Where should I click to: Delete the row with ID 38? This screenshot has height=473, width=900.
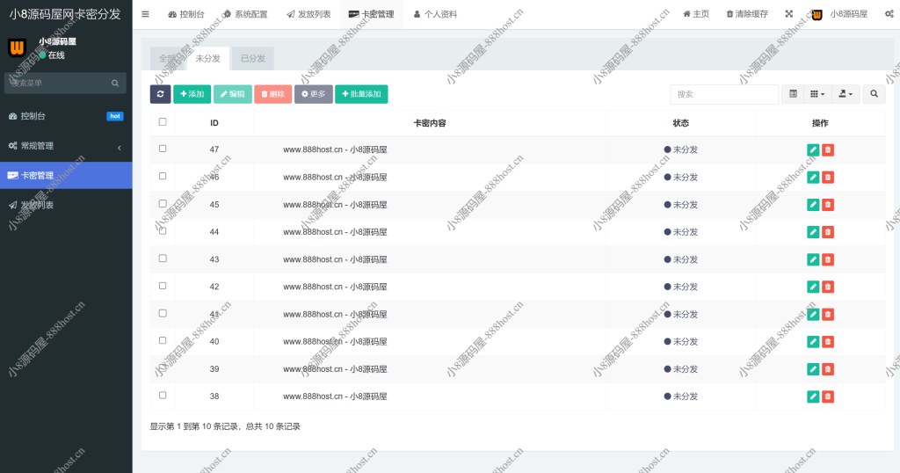click(x=828, y=397)
